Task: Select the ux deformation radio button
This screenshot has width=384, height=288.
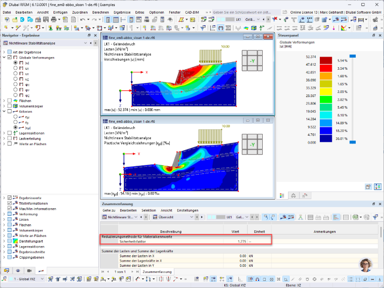Action: point(16,68)
